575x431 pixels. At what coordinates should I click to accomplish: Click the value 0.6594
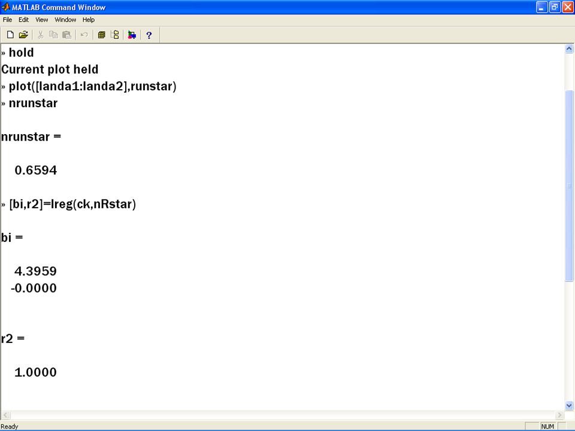35,170
